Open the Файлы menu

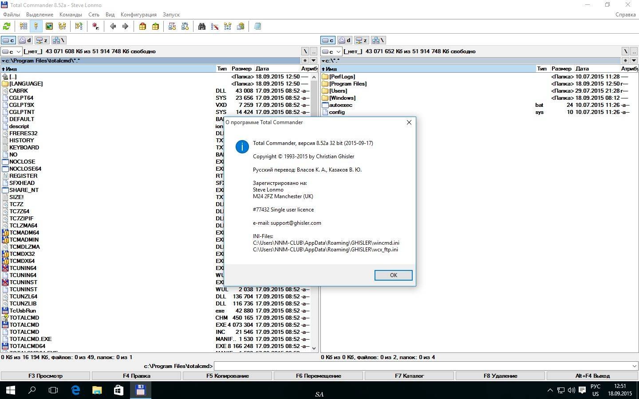12,15
